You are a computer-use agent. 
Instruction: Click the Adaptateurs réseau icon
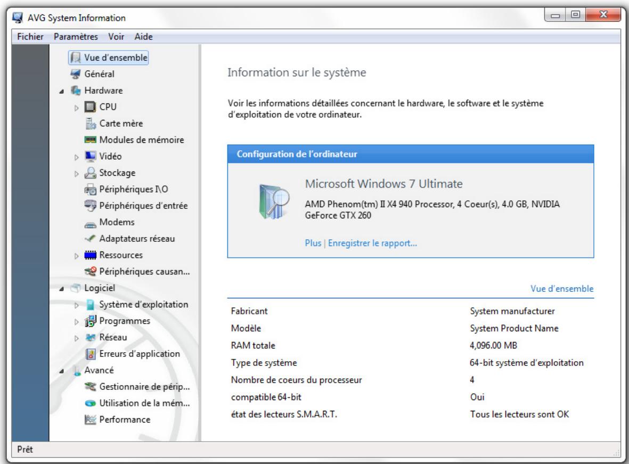(x=90, y=239)
